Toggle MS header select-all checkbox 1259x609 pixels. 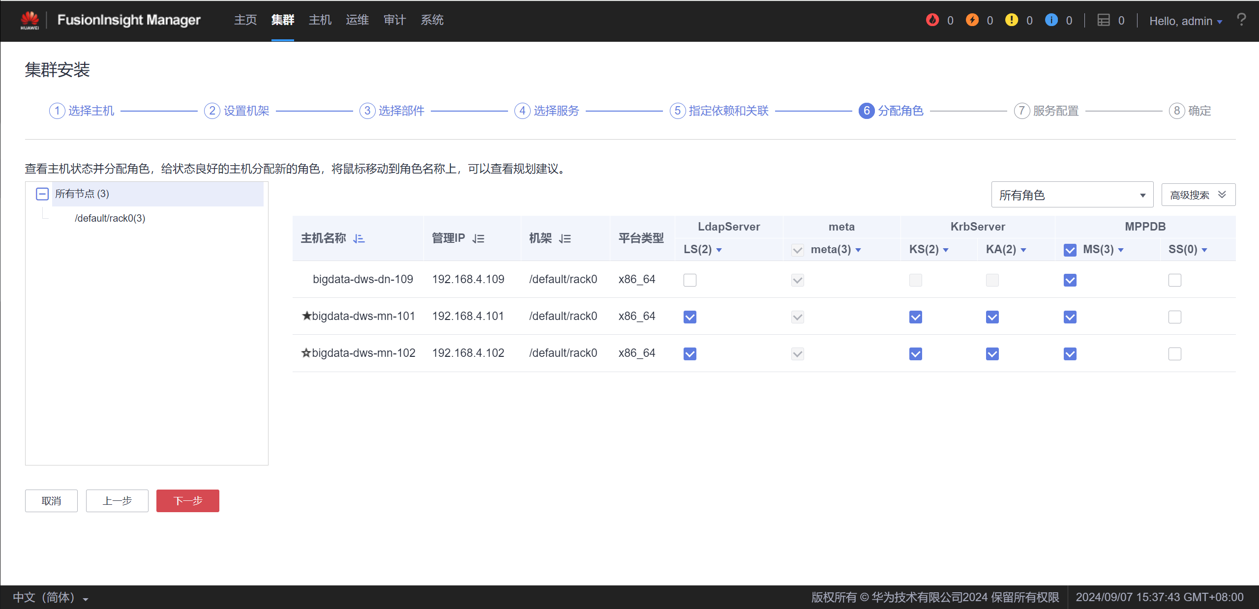click(1070, 250)
